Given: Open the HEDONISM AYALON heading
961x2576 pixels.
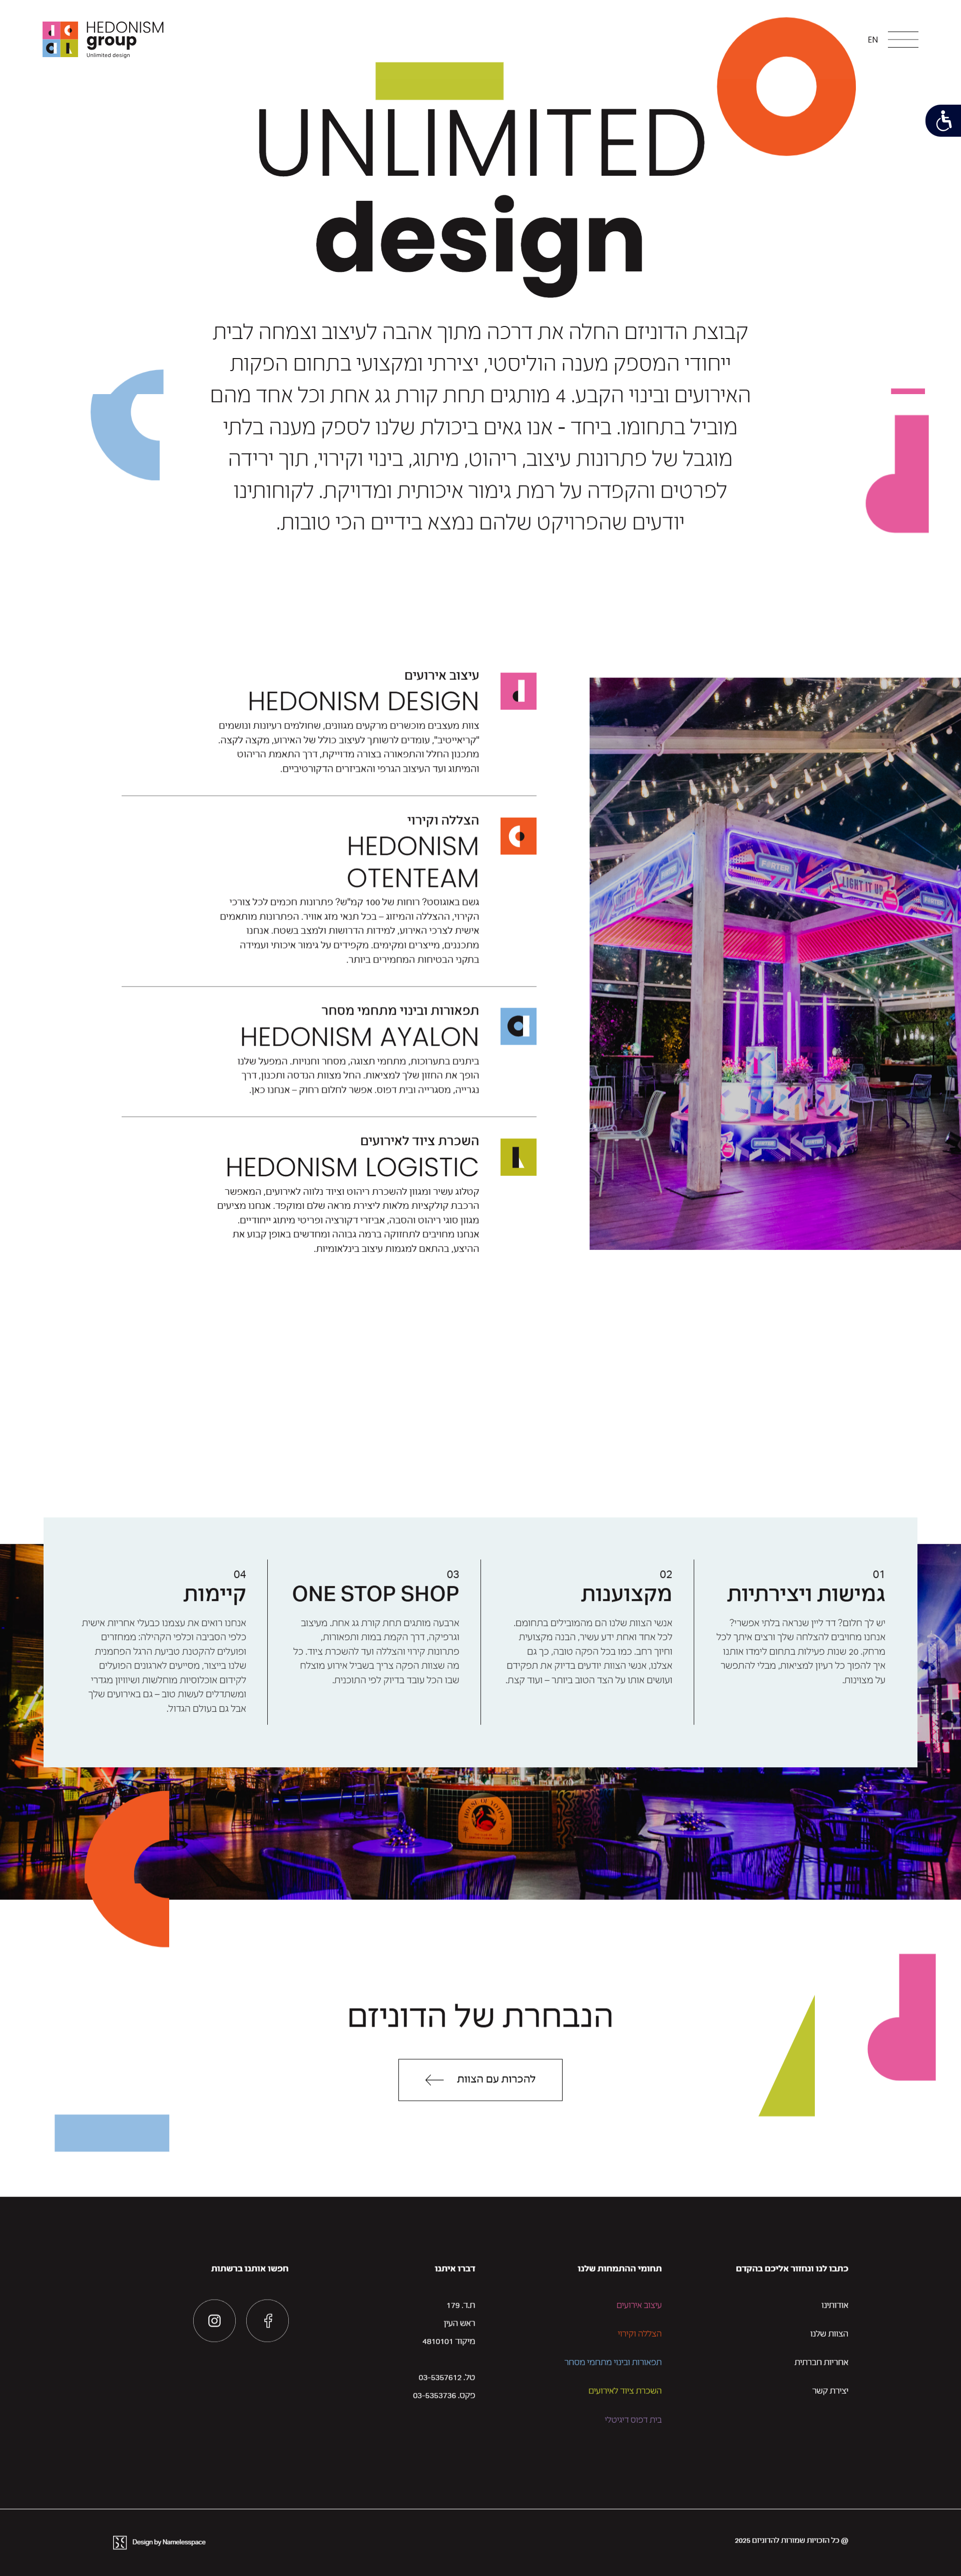Looking at the screenshot, I should [x=359, y=1037].
